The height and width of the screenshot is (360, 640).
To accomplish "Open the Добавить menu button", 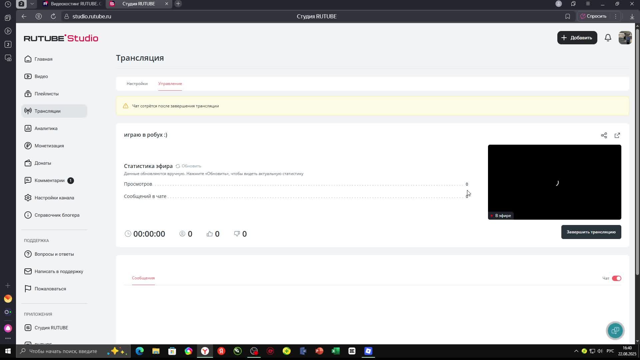I will [577, 38].
